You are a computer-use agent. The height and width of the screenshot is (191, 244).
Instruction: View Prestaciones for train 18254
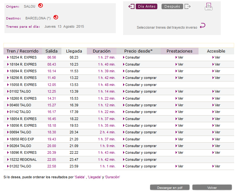click(x=179, y=57)
